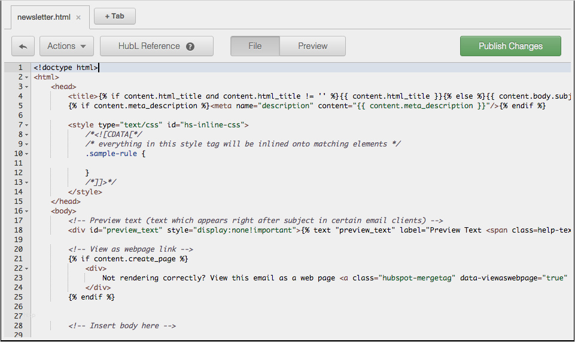Click the closing div on line 24
The image size is (575, 342).
tap(98, 288)
